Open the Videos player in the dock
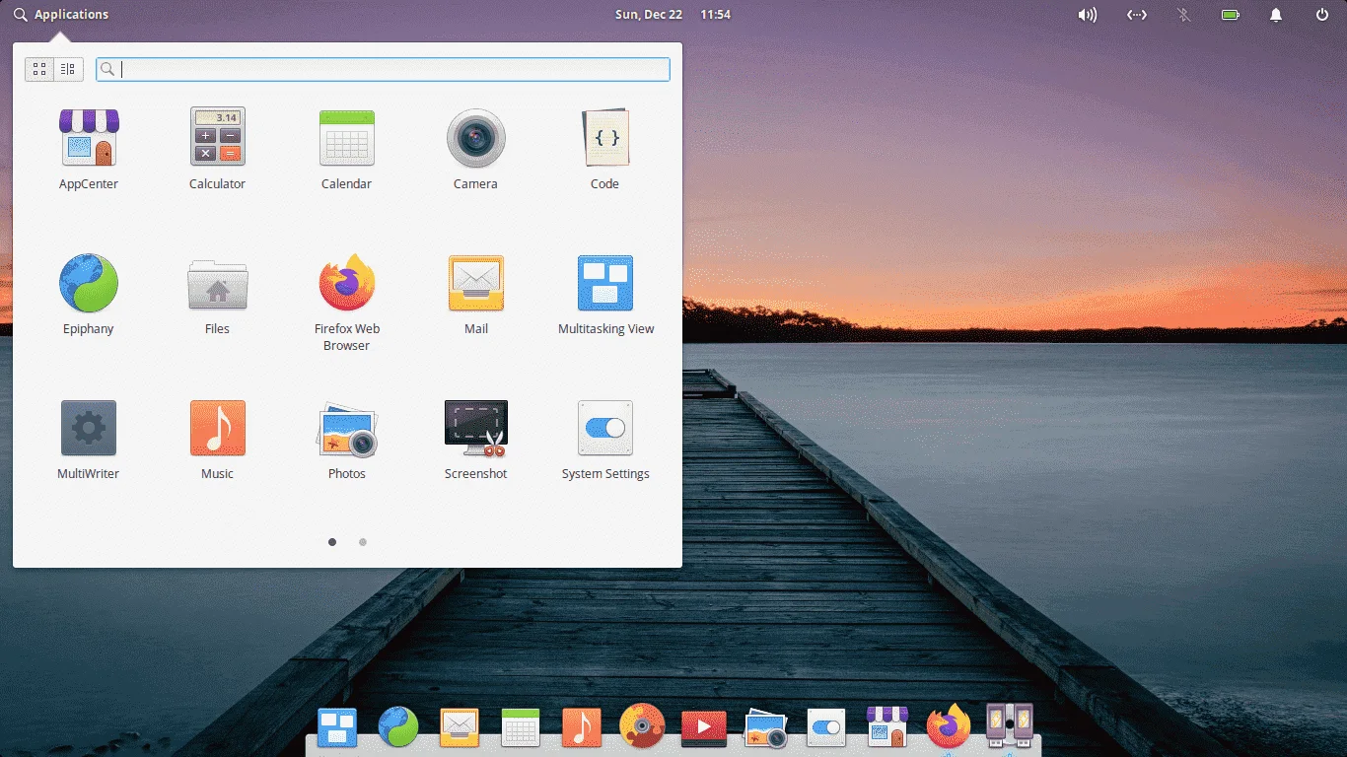The height and width of the screenshot is (757, 1347). (x=703, y=728)
